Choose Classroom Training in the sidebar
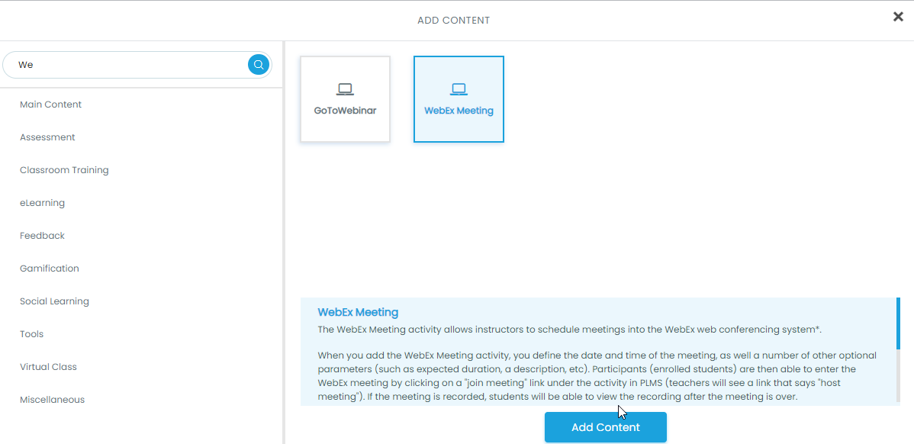The height and width of the screenshot is (444, 914). tap(64, 170)
